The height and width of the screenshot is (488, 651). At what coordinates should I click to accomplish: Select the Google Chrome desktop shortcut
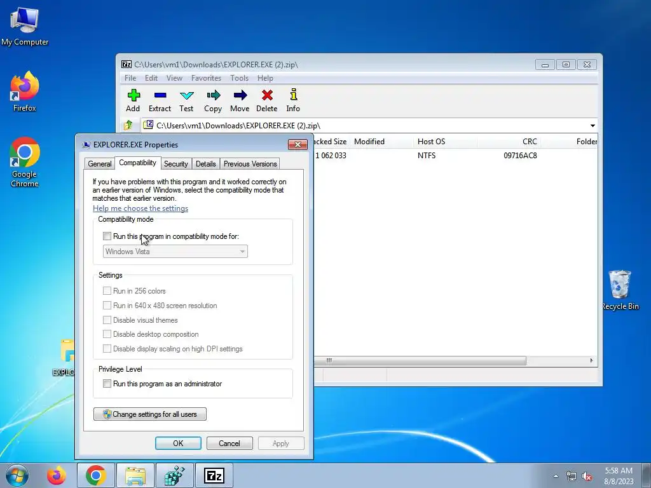(25, 162)
